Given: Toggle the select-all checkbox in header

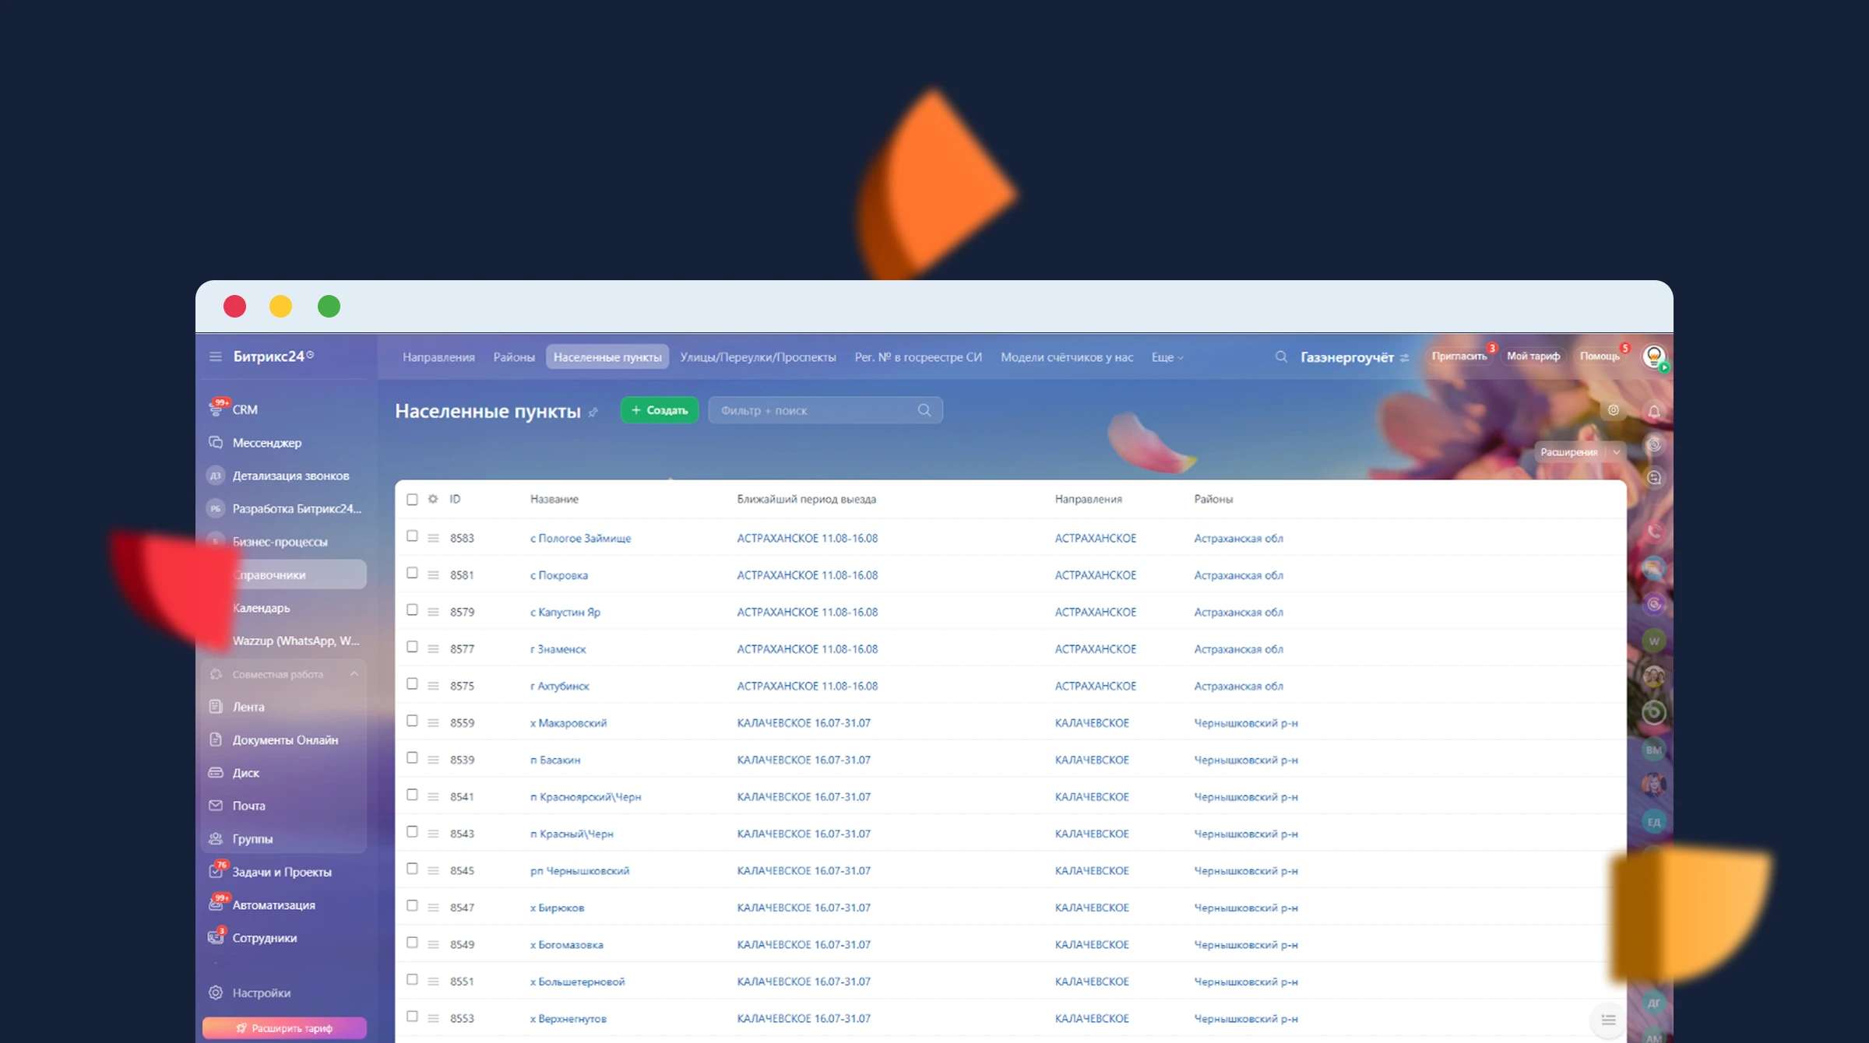Looking at the screenshot, I should click(412, 499).
